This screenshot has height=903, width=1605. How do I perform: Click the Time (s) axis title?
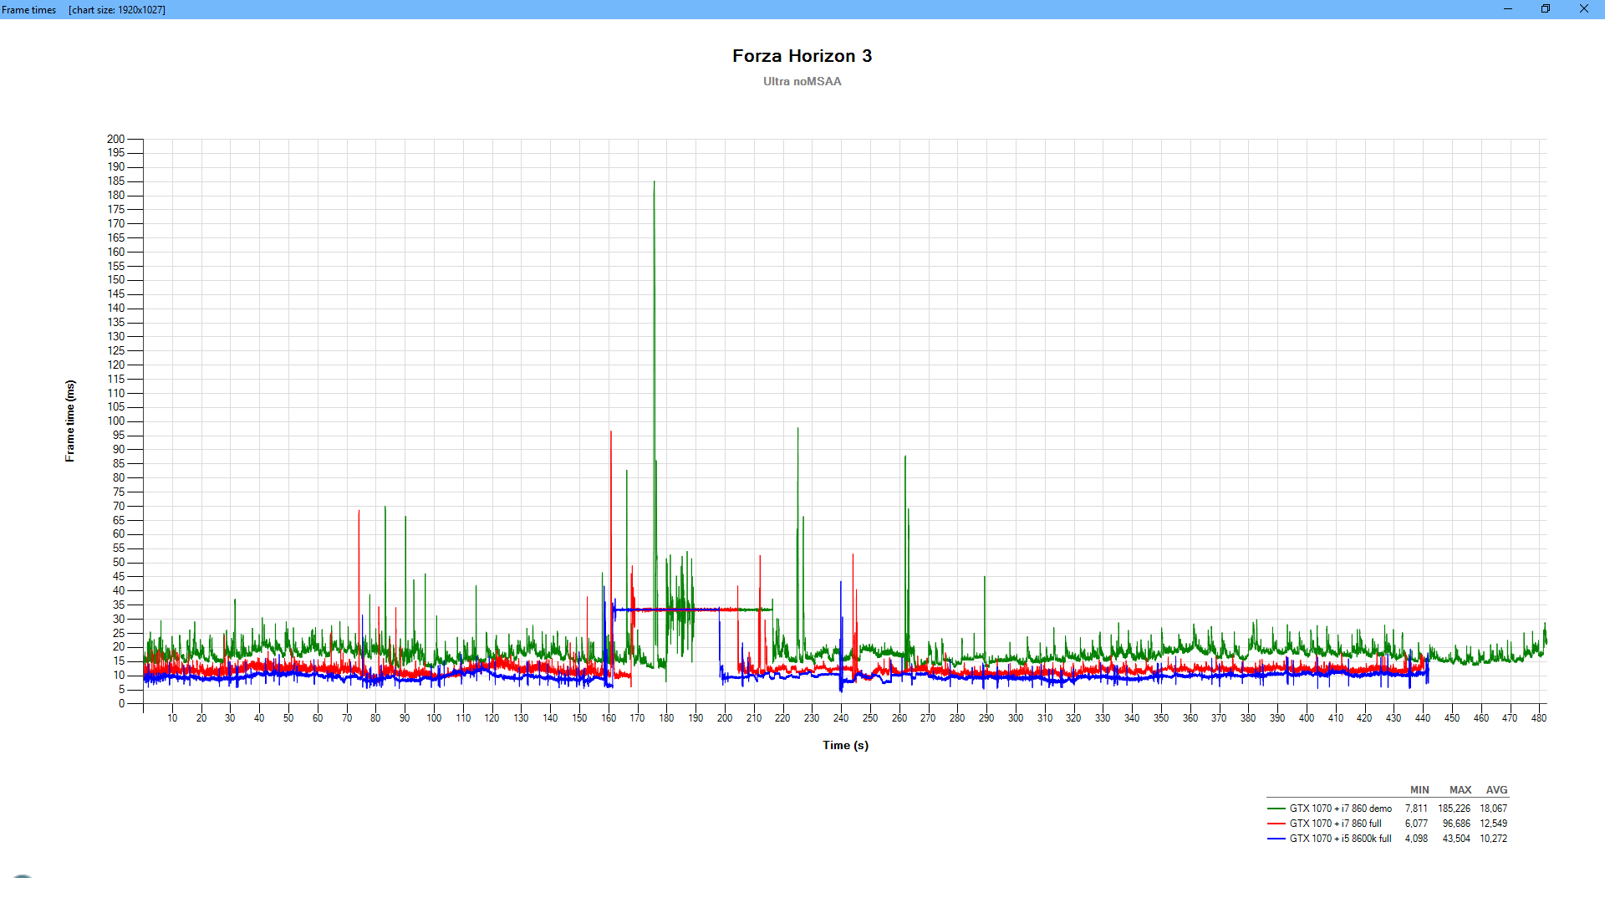pyautogui.click(x=845, y=745)
